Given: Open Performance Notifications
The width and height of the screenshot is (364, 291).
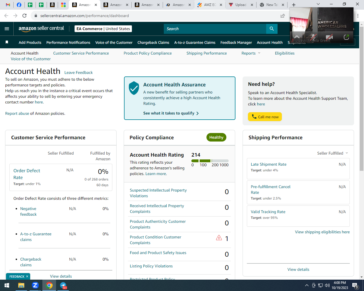Looking at the screenshot, I should 68,42.
